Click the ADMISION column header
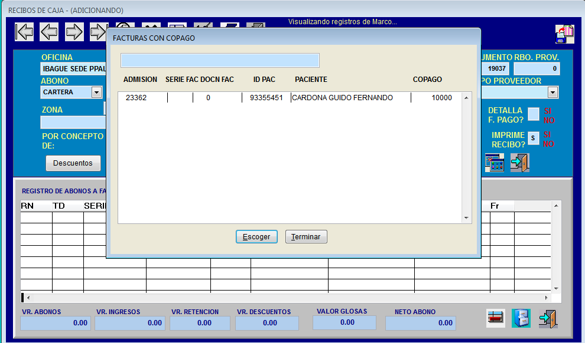The image size is (585, 343). point(140,80)
